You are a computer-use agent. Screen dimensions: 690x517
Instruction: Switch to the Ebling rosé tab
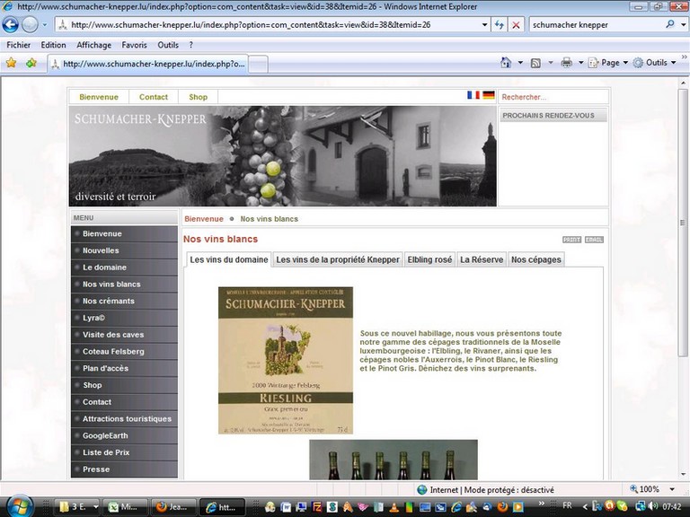(x=429, y=259)
